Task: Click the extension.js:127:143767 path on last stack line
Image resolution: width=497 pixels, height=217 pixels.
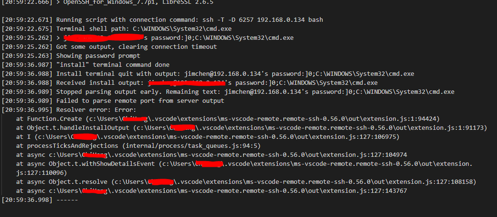Action: 257,191
